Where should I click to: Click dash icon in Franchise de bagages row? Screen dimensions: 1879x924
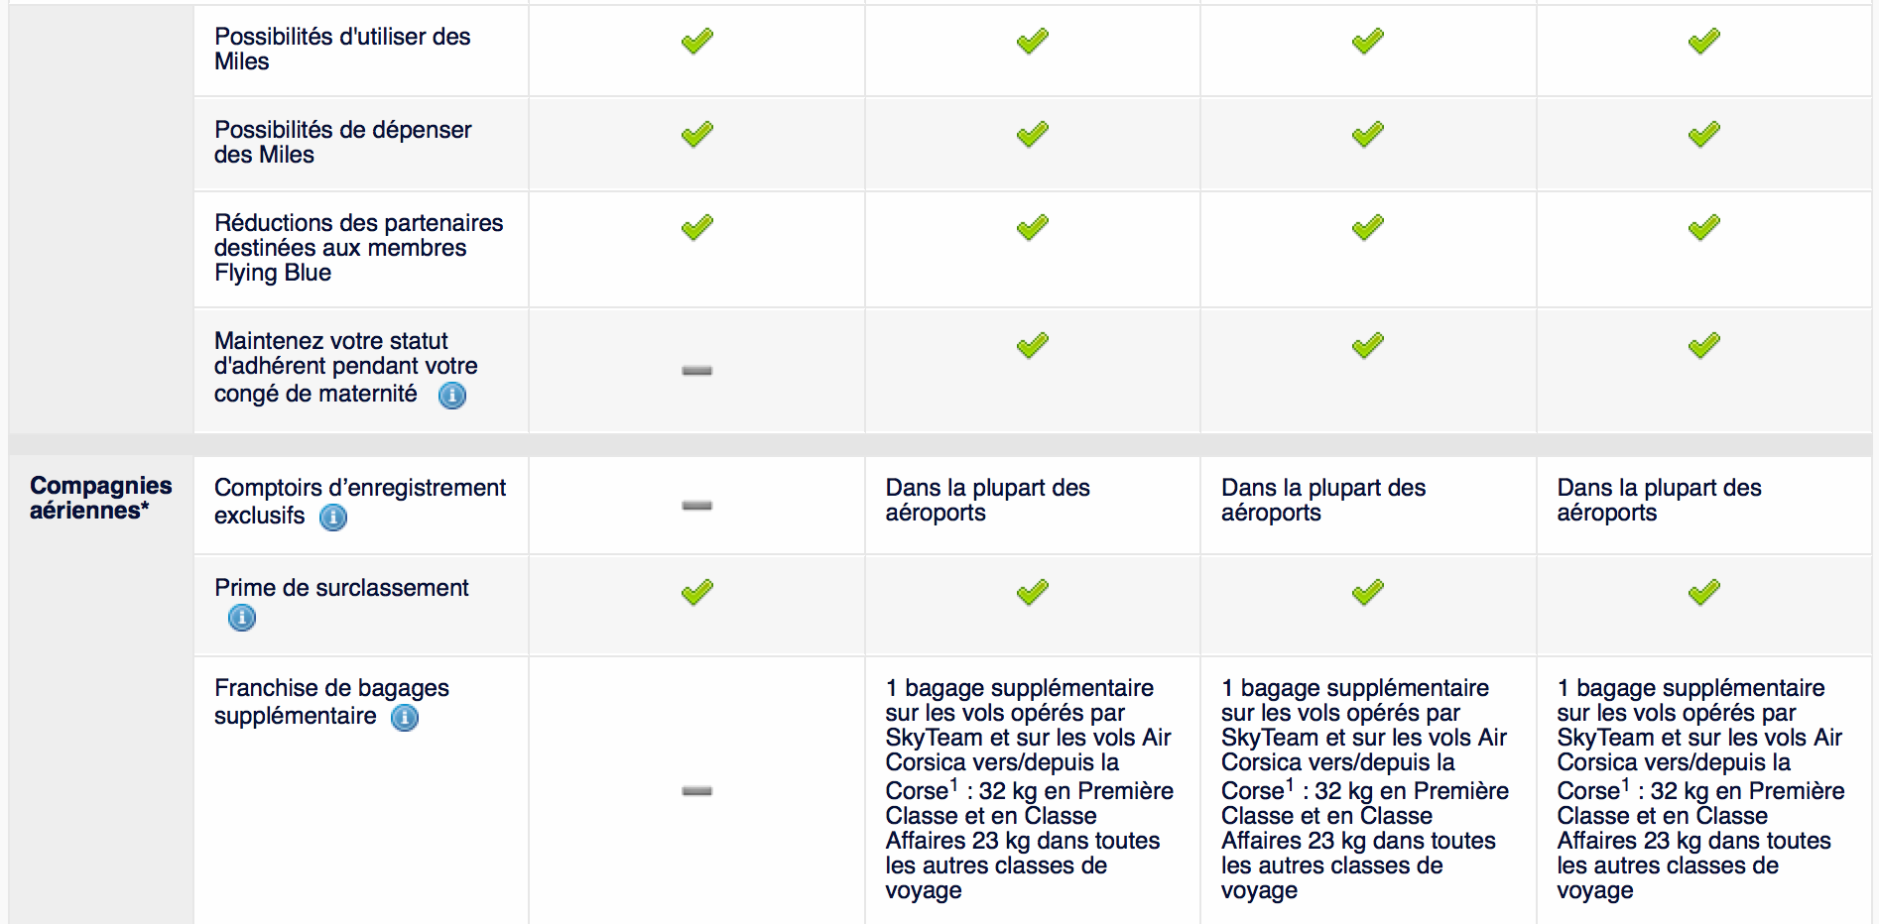tap(697, 791)
